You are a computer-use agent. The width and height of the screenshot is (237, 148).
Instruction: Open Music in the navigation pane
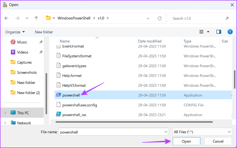[x=22, y=42]
